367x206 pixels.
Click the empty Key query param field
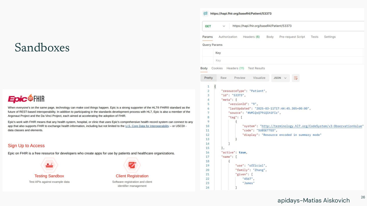[288, 61]
